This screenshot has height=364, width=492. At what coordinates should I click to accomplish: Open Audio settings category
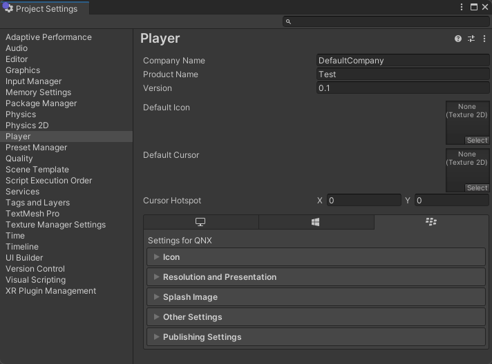(66, 48)
